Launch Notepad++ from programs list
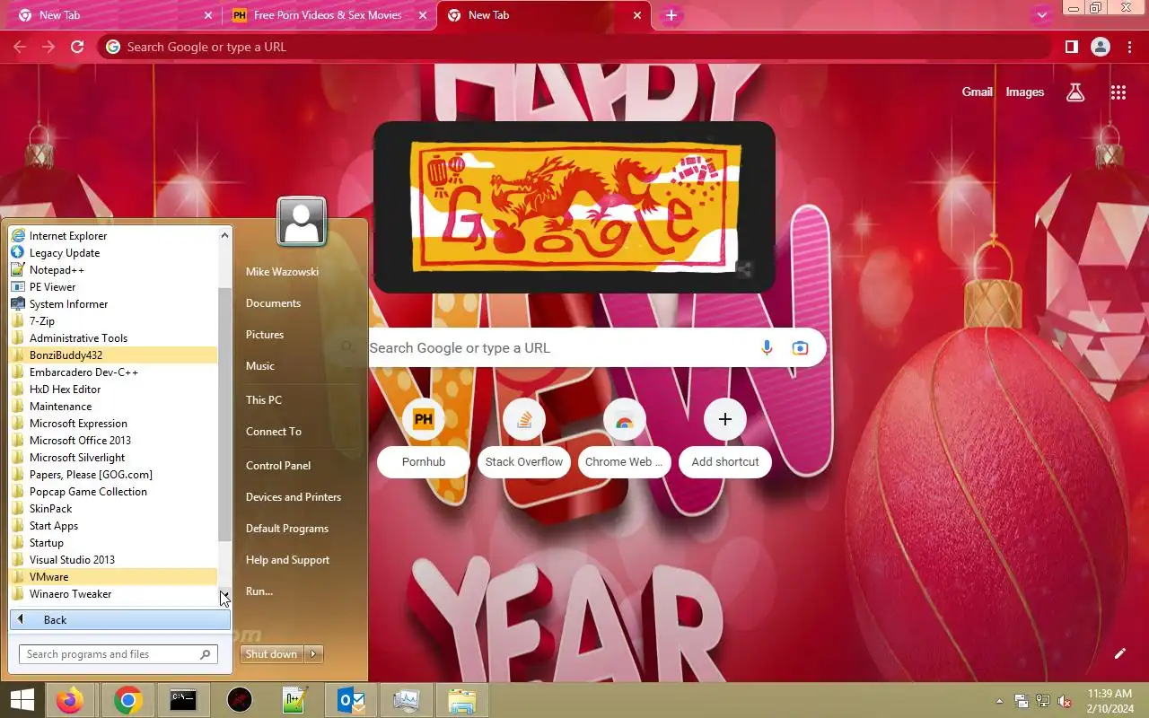Screen dimensions: 1149x718 (113, 270)
